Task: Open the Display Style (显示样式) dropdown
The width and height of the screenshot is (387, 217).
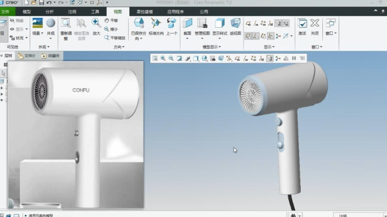Action: [x=219, y=33]
